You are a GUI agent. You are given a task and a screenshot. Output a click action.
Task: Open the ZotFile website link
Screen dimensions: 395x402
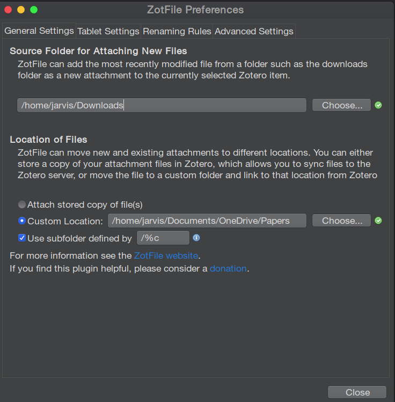click(166, 255)
